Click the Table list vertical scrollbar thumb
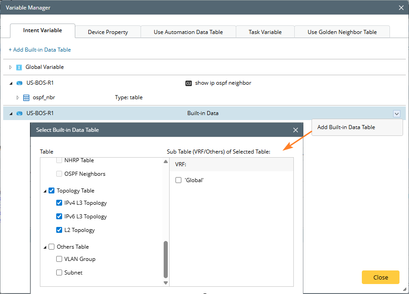The width and height of the screenshot is (409, 294). (166, 259)
